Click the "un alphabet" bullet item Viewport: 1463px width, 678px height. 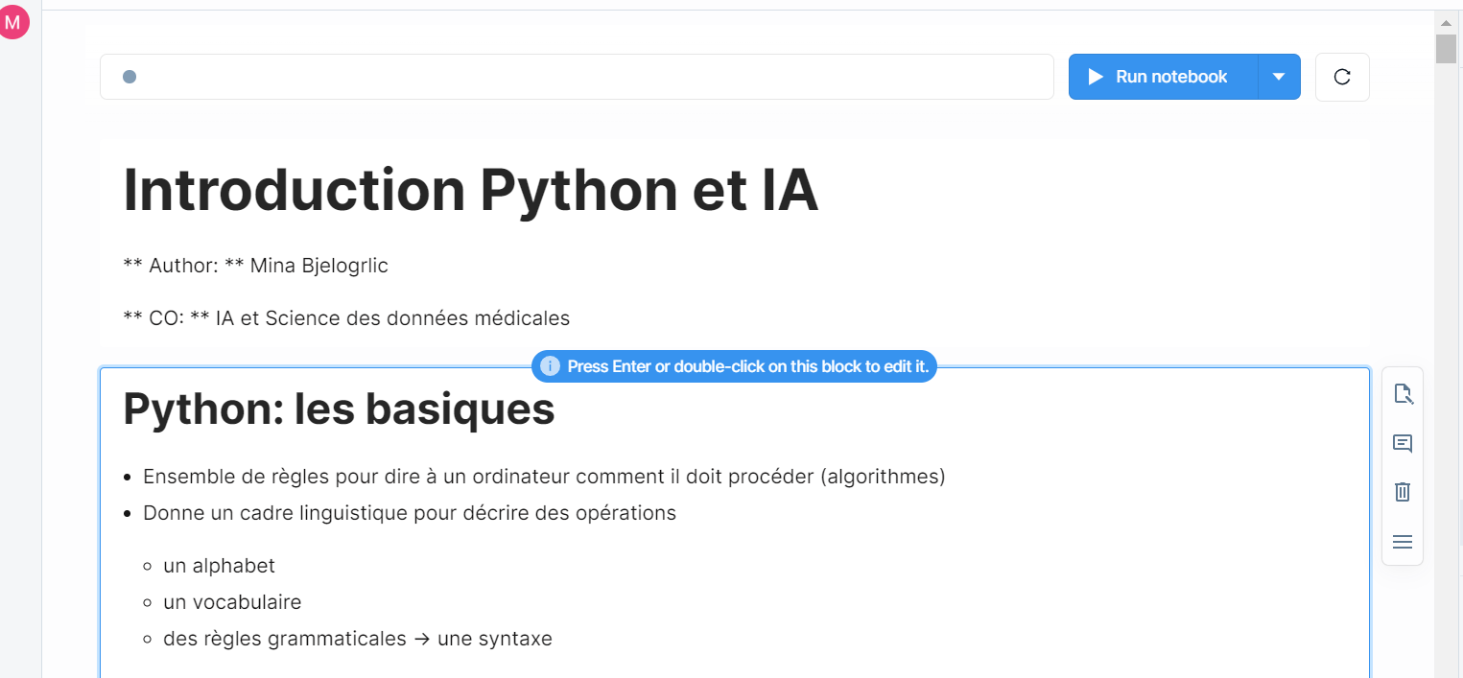pyautogui.click(x=219, y=566)
